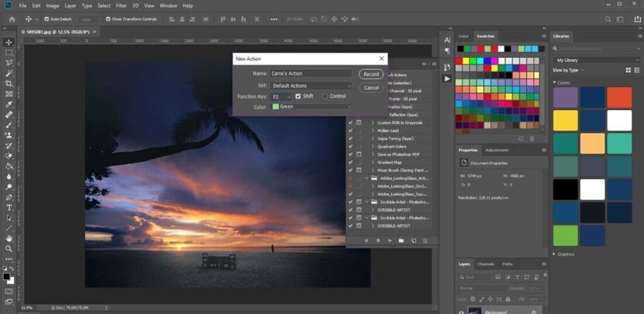Click the yellow swatch in Libraries Colors
The height and width of the screenshot is (314, 644).
(x=565, y=120)
